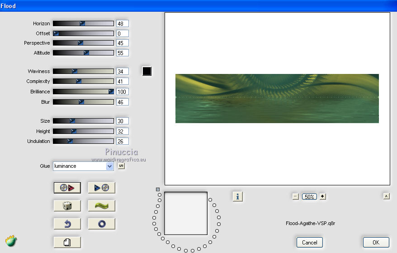
Task: Click the load preset disc-arrow button
Action: tap(67, 188)
